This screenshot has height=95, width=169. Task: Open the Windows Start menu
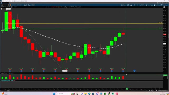click(54, 94)
